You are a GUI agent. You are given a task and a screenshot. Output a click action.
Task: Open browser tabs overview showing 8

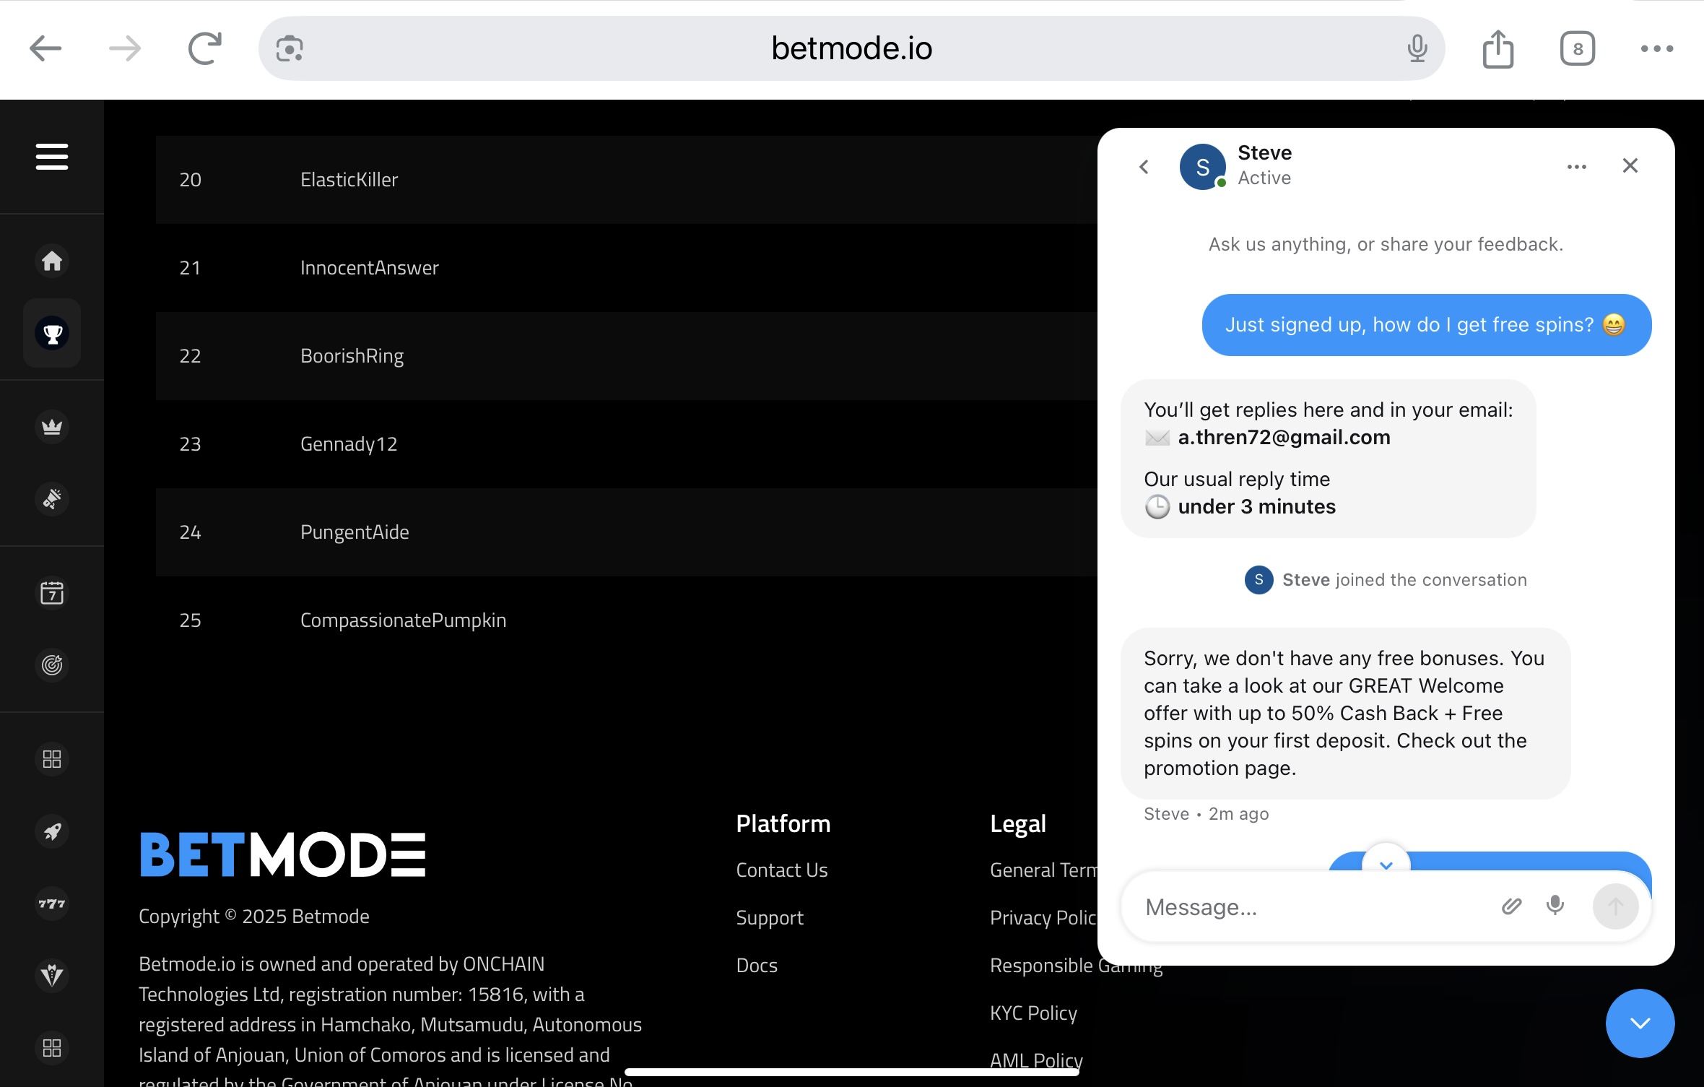click(x=1577, y=49)
